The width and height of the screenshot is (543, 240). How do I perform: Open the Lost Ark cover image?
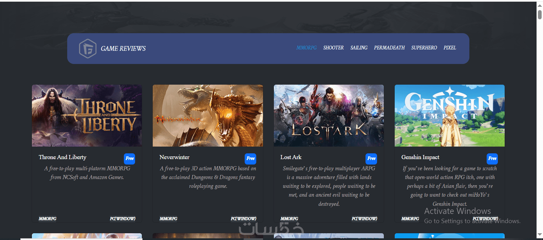[329, 115]
